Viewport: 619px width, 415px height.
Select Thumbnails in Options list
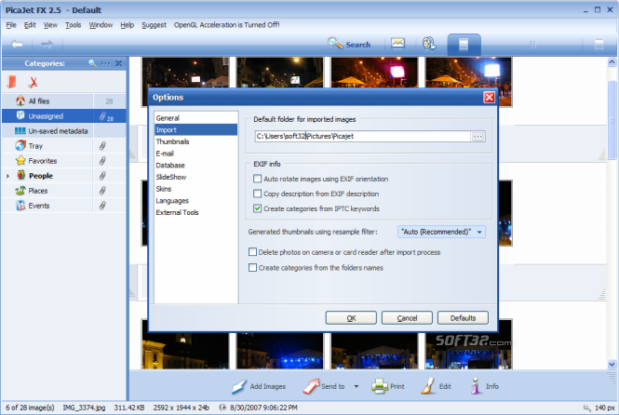pyautogui.click(x=195, y=141)
